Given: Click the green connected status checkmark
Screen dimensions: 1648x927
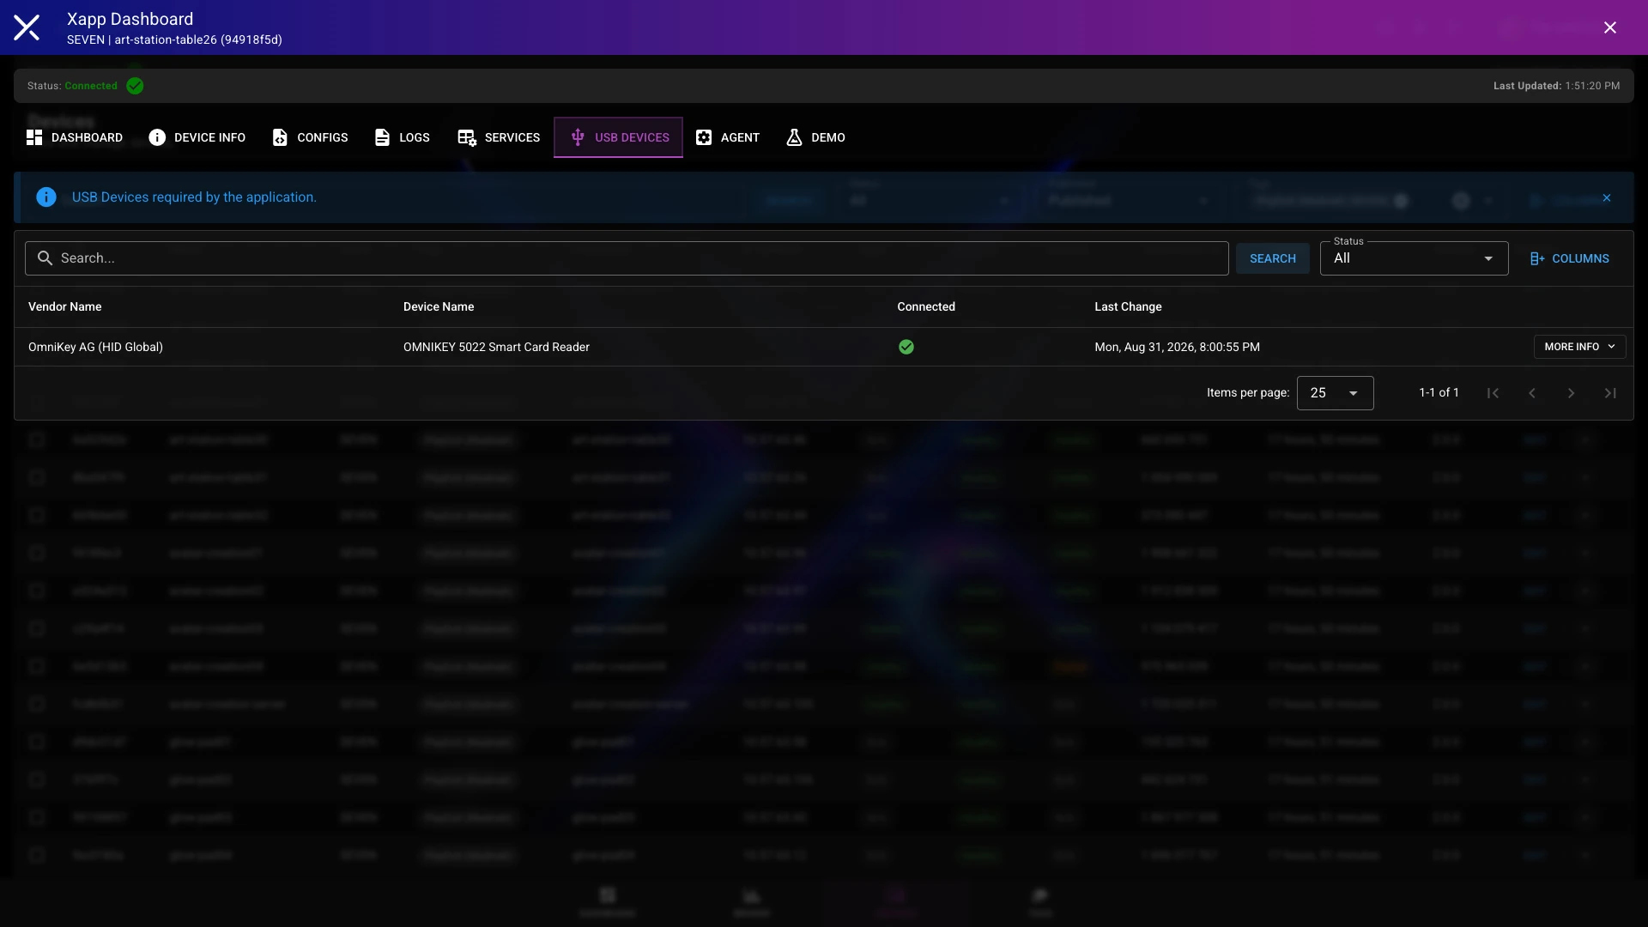Looking at the screenshot, I should tap(135, 86).
